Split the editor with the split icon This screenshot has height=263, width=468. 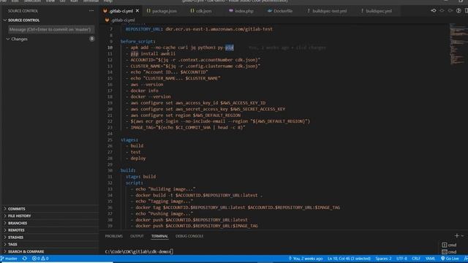click(467, 11)
